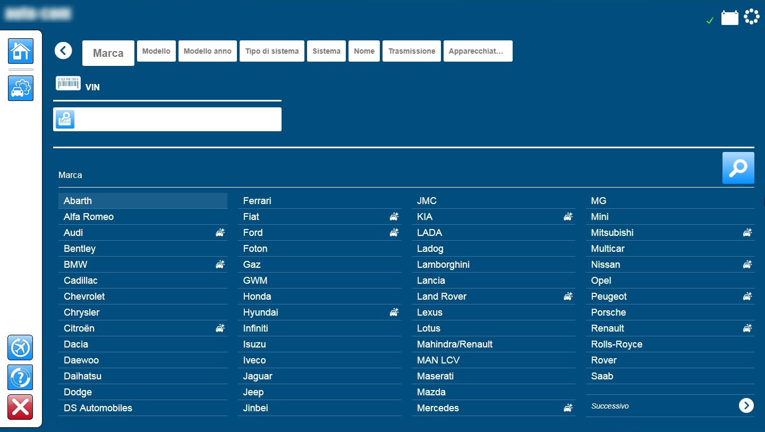Click the connection spinner icon

click(x=752, y=17)
